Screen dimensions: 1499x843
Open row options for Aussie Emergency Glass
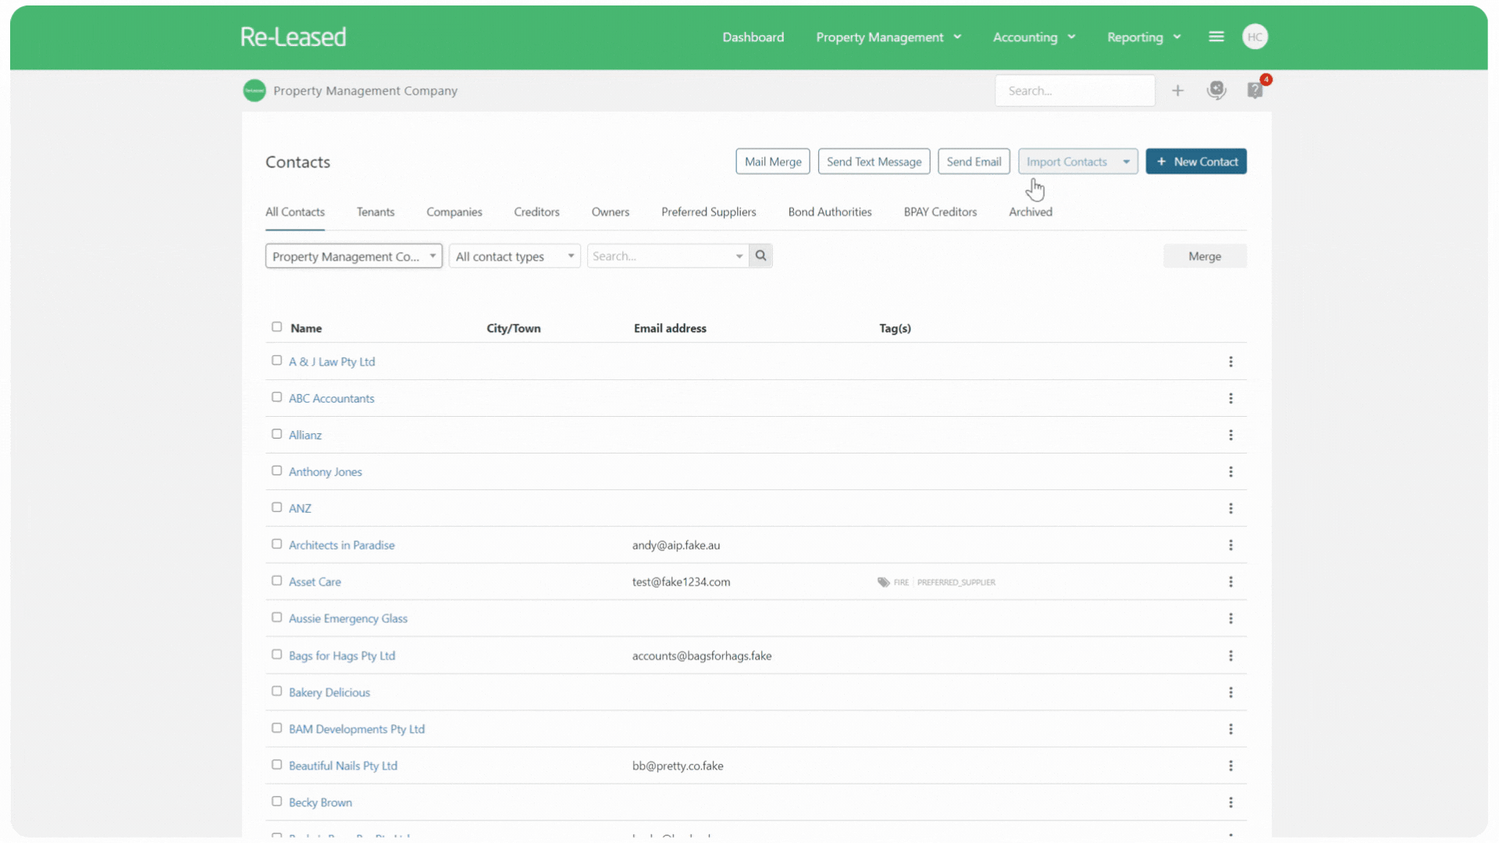[1230, 618]
